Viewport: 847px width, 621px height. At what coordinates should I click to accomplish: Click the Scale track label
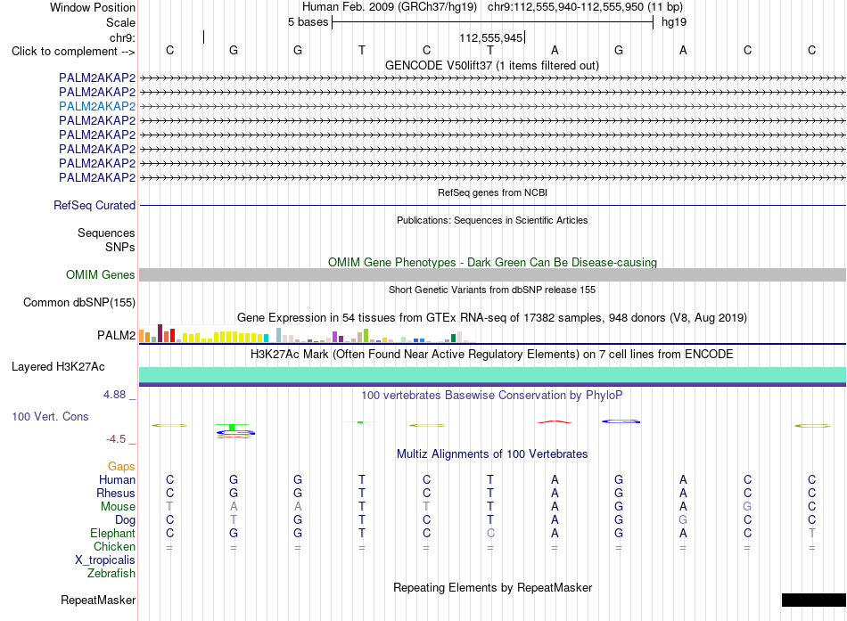120,22
